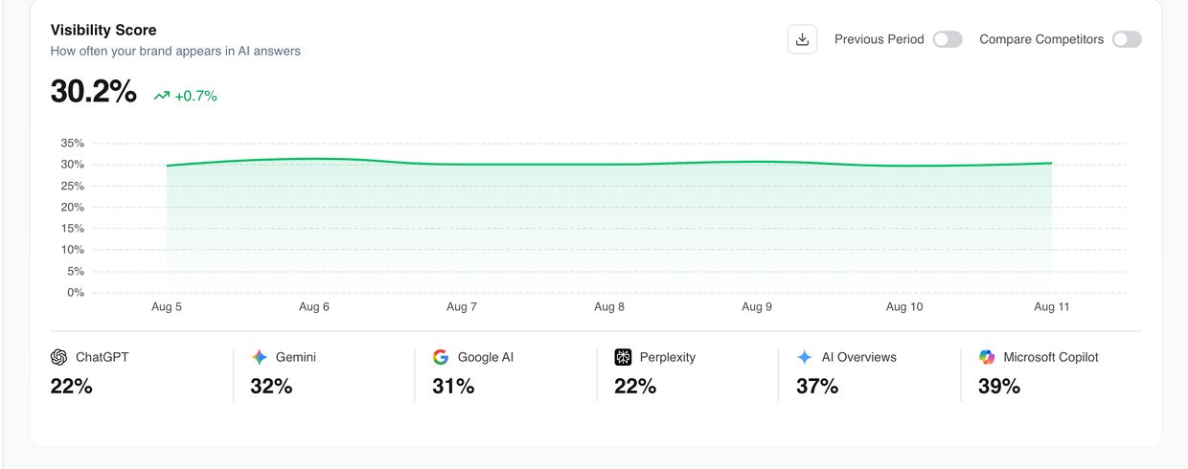Select the Google AI label text
Image resolution: width=1188 pixels, height=469 pixels.
point(486,357)
